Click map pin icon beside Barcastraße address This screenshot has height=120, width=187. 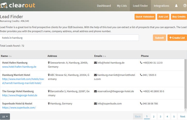pos(49,91)
